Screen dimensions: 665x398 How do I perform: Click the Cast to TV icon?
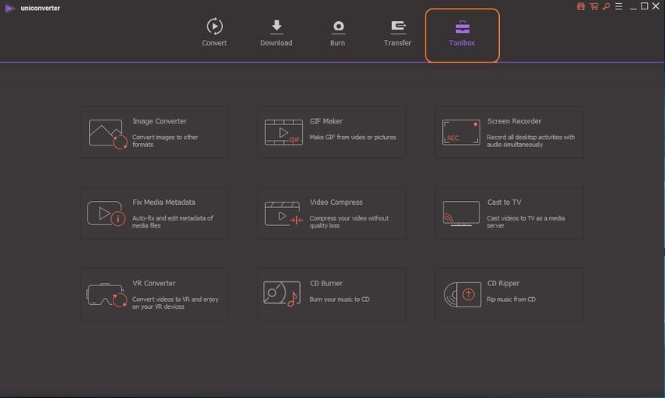point(461,213)
